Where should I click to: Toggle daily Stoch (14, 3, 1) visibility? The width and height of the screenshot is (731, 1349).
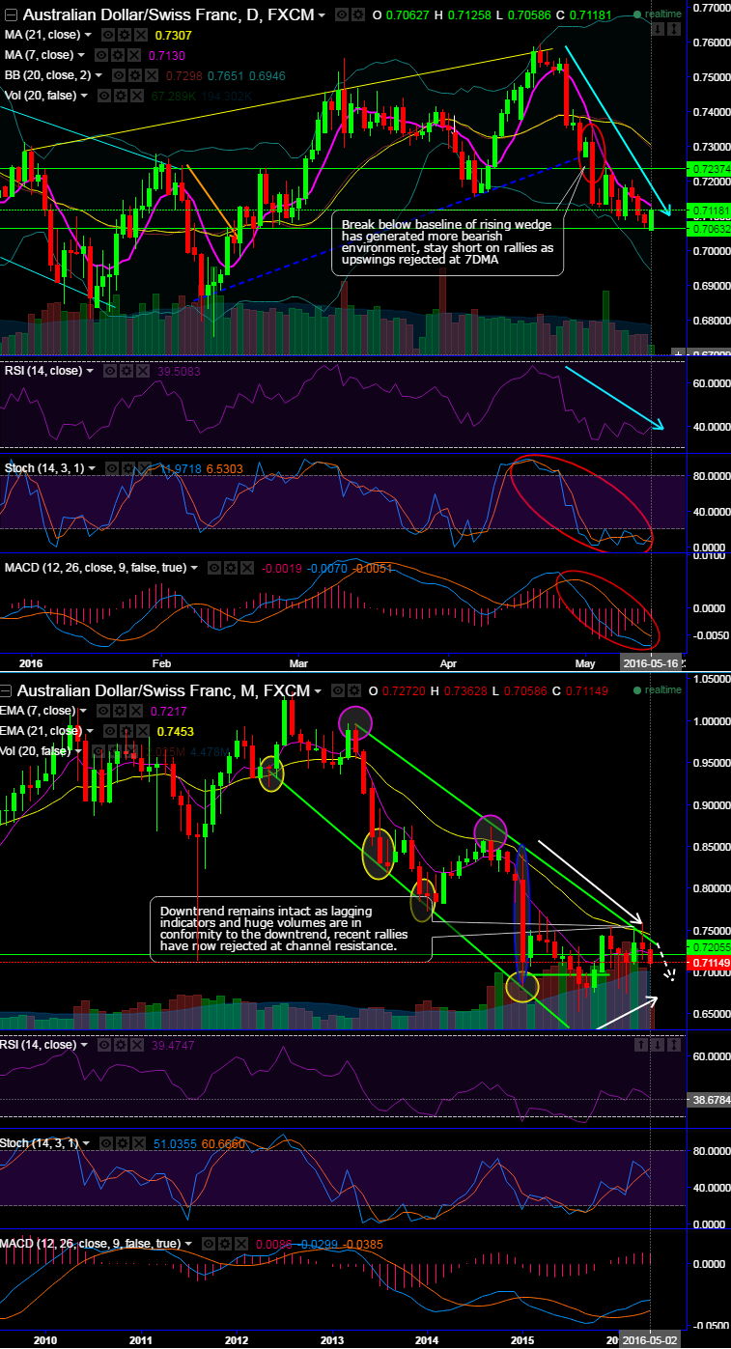pyautogui.click(x=111, y=468)
